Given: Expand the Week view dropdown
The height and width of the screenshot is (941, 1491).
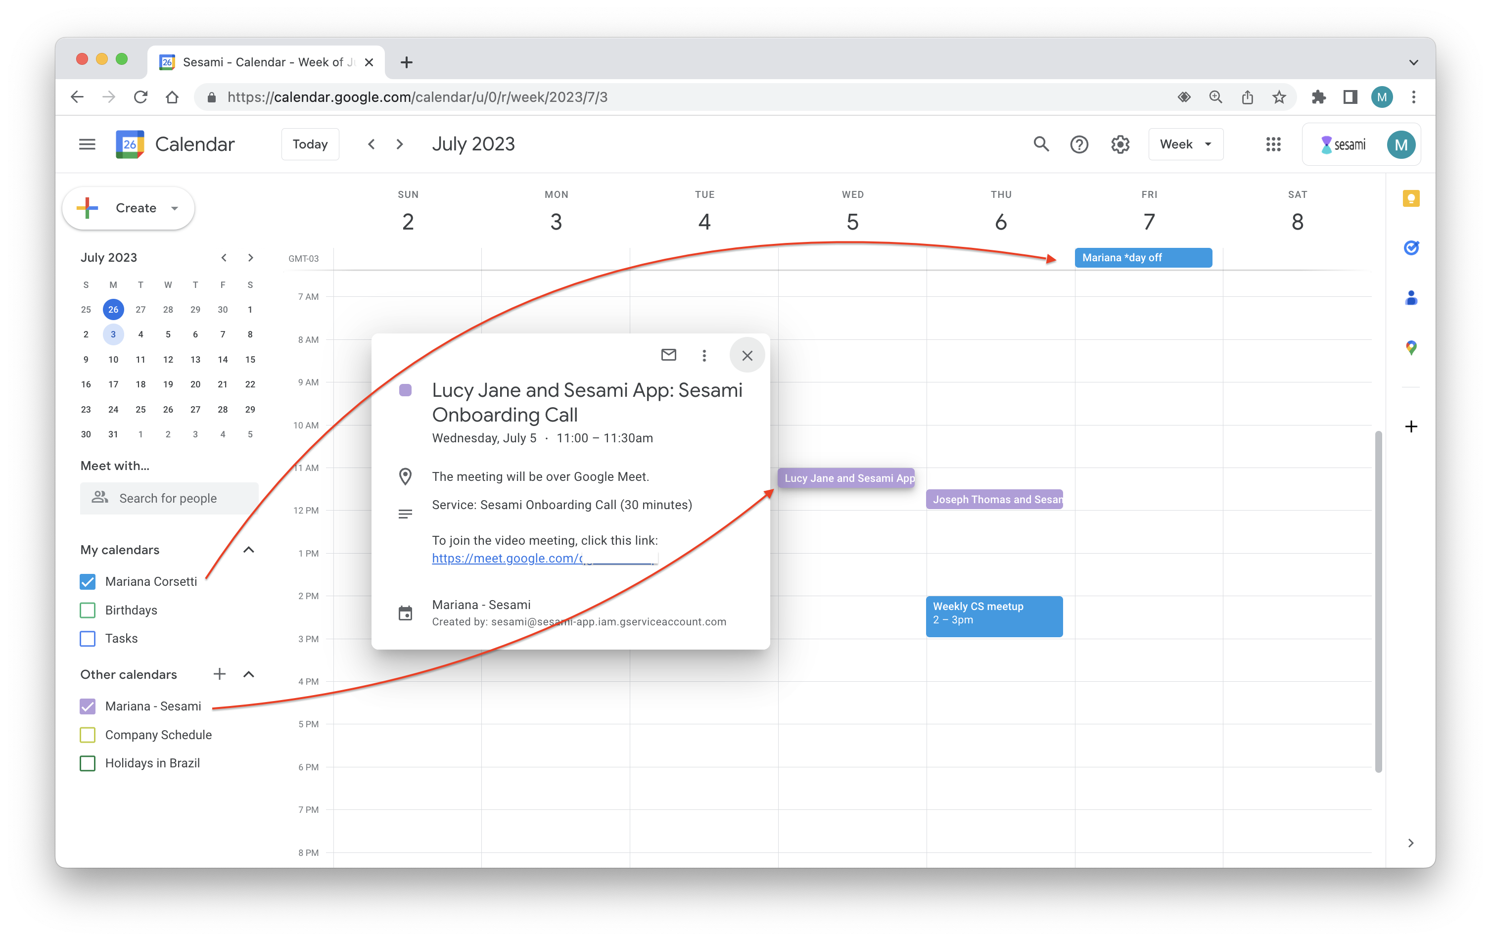Looking at the screenshot, I should click(1183, 143).
